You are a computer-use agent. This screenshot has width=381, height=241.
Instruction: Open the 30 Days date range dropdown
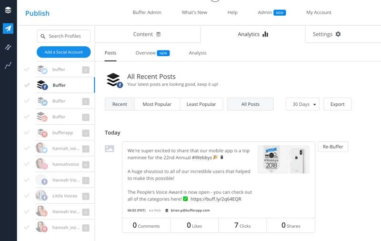tap(302, 104)
